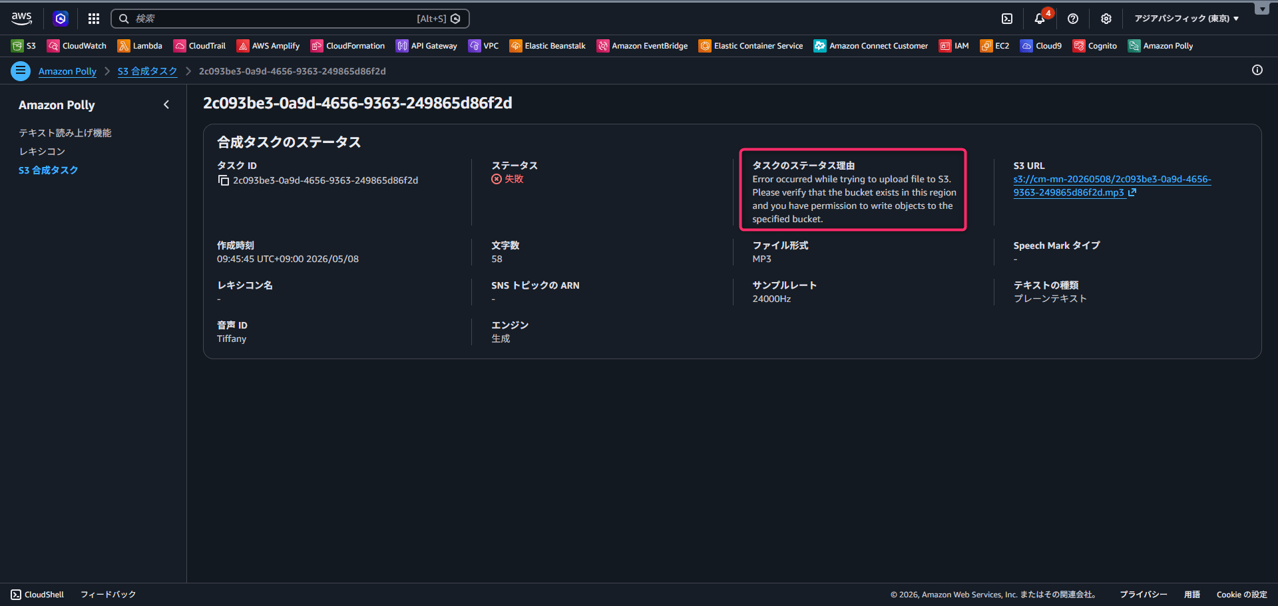Open フィードバック in the footer
The width and height of the screenshot is (1278, 606).
108,595
